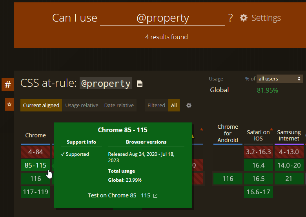
Task: Star this feature with the star icon
Action: pos(9,105)
